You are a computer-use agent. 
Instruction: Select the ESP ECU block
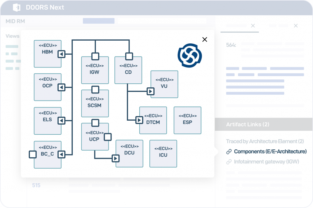pyautogui.click(x=187, y=120)
